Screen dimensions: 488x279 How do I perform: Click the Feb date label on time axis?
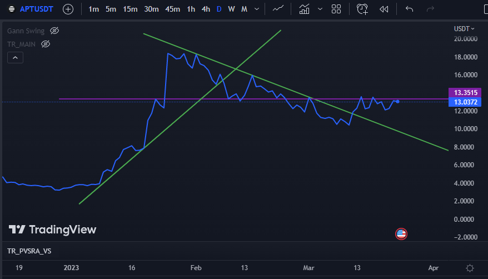[196, 268]
